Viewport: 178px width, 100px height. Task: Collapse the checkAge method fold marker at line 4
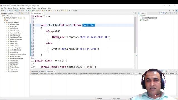pos(34,25)
